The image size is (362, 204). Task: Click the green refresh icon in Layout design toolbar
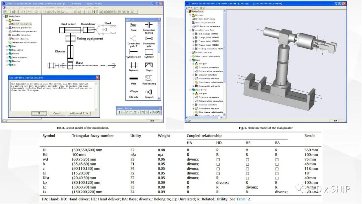pyautogui.click(x=158, y=112)
